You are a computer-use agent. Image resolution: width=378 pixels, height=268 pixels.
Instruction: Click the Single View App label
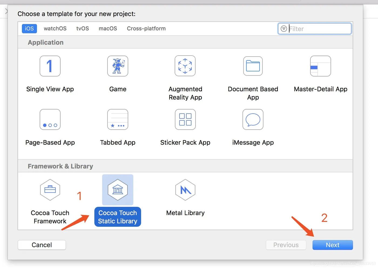pyautogui.click(x=50, y=89)
